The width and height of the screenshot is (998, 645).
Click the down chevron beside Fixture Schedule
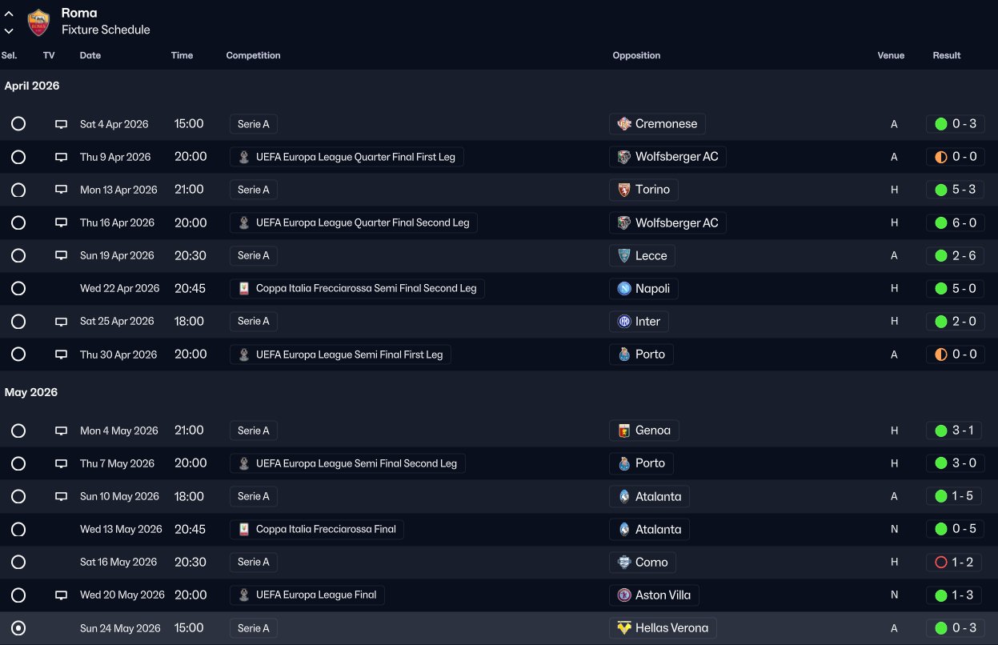click(x=9, y=31)
